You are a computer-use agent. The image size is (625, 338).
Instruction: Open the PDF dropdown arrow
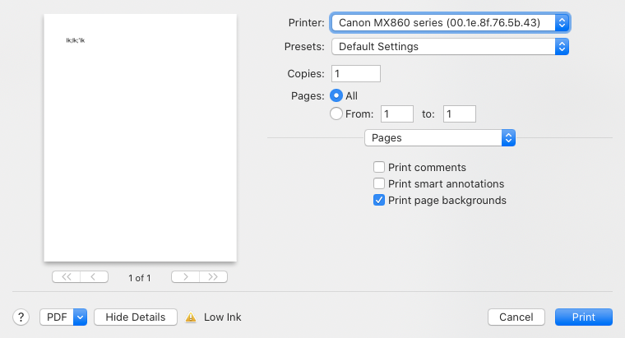80,317
